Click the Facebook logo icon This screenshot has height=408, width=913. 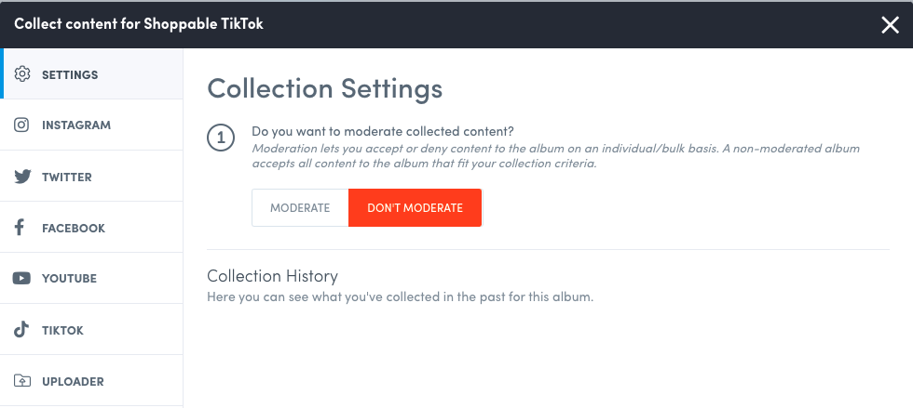coord(20,228)
